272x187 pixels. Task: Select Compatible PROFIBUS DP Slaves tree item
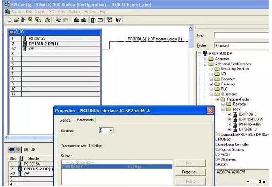tap(244, 134)
